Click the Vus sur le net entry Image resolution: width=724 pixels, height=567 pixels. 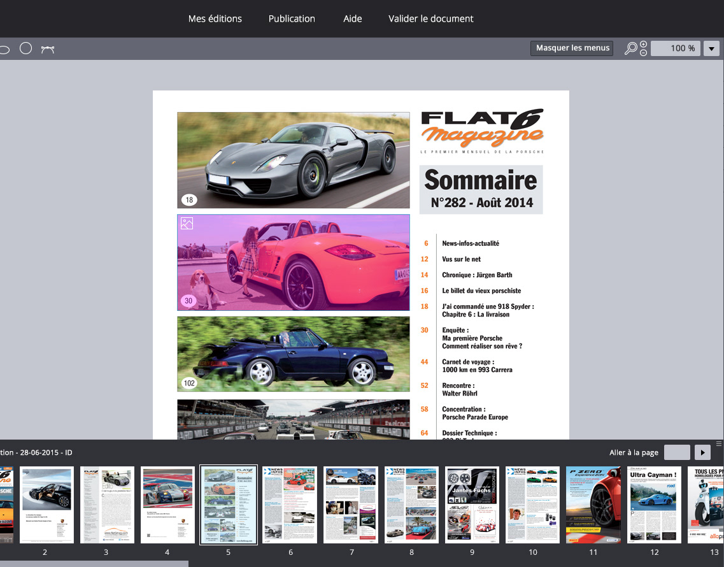tap(461, 259)
